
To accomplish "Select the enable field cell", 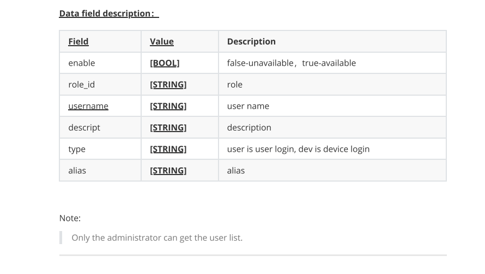I will tap(100, 63).
